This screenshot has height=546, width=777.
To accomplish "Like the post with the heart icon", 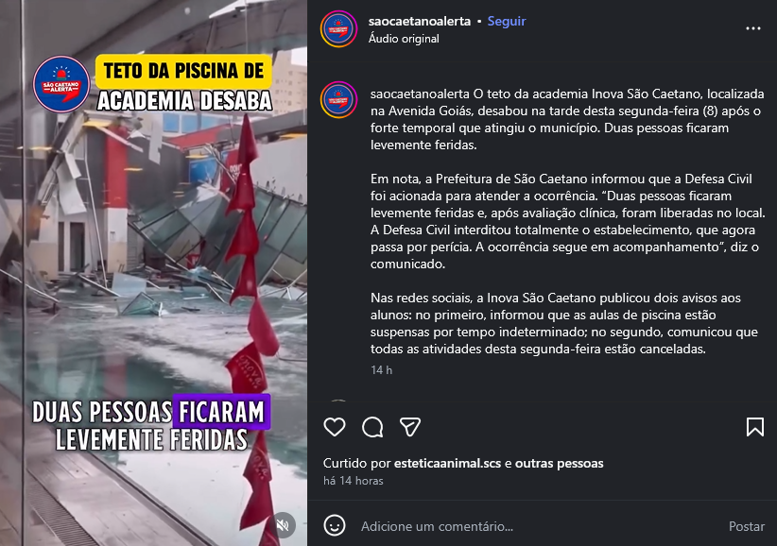I will (335, 427).
